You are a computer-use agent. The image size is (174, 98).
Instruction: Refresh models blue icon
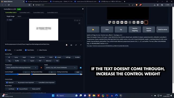point(81,68)
